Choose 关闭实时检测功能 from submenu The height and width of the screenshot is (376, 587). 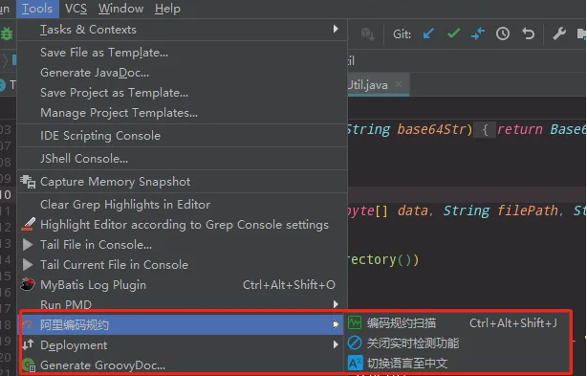[x=458, y=343]
